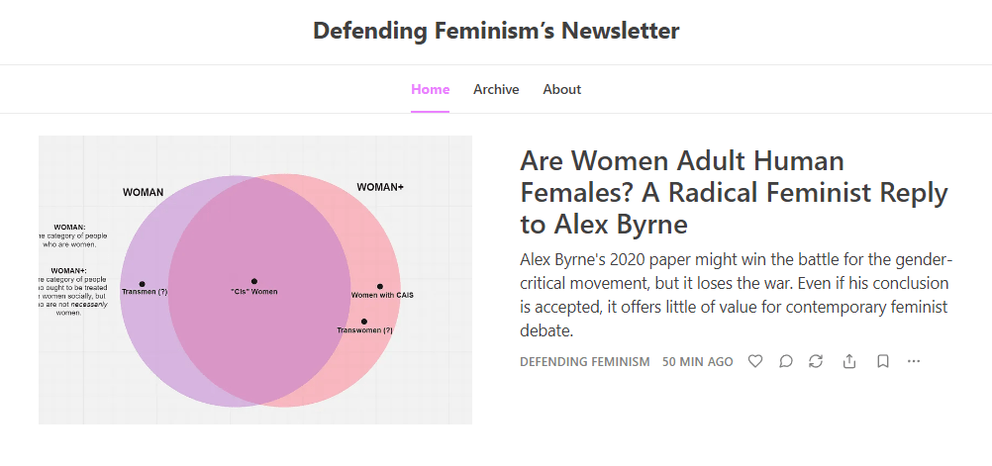Click the 'Transmen (?)' point in the diagram
This screenshot has width=992, height=466.
pyautogui.click(x=143, y=285)
